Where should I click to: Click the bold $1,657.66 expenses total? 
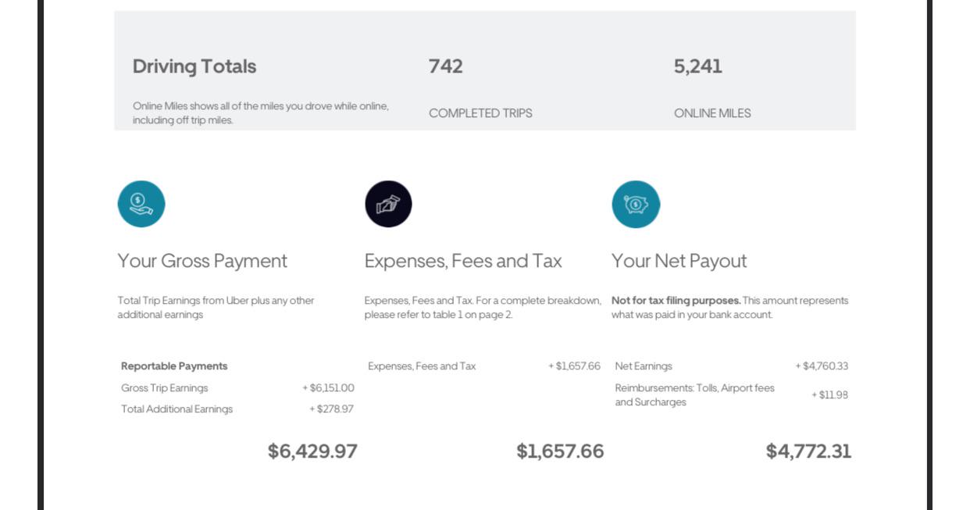(560, 451)
